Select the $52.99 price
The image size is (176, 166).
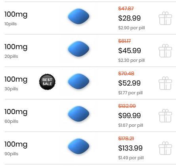tap(130, 83)
